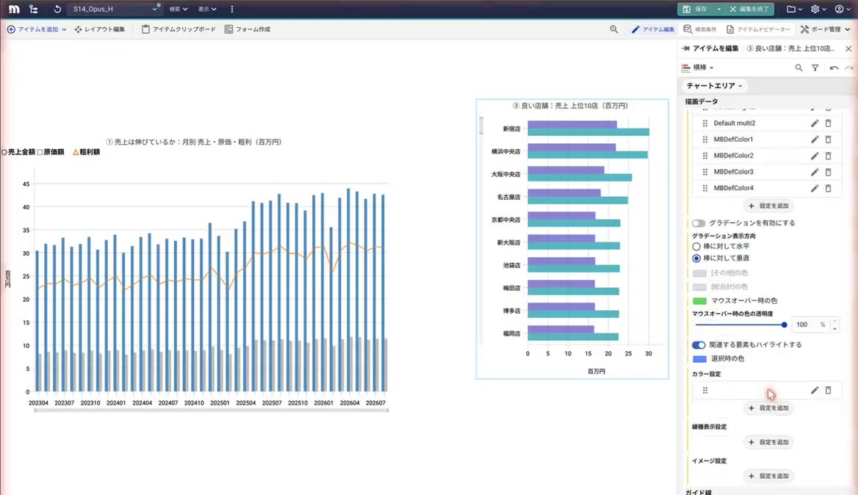858x495 pixels.
Task: Pick the マウスオーバー時の色 green swatch
Action: pos(699,301)
